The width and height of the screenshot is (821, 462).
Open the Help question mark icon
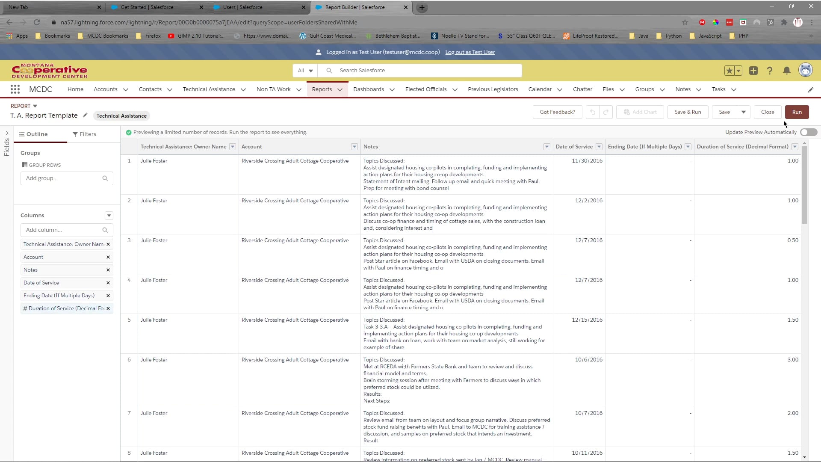(770, 71)
